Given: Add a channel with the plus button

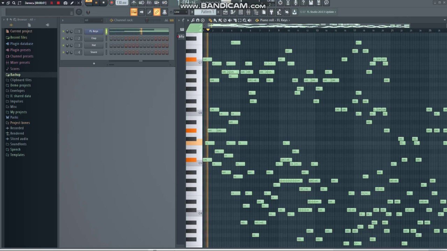Looking at the screenshot, I should (x=94, y=63).
